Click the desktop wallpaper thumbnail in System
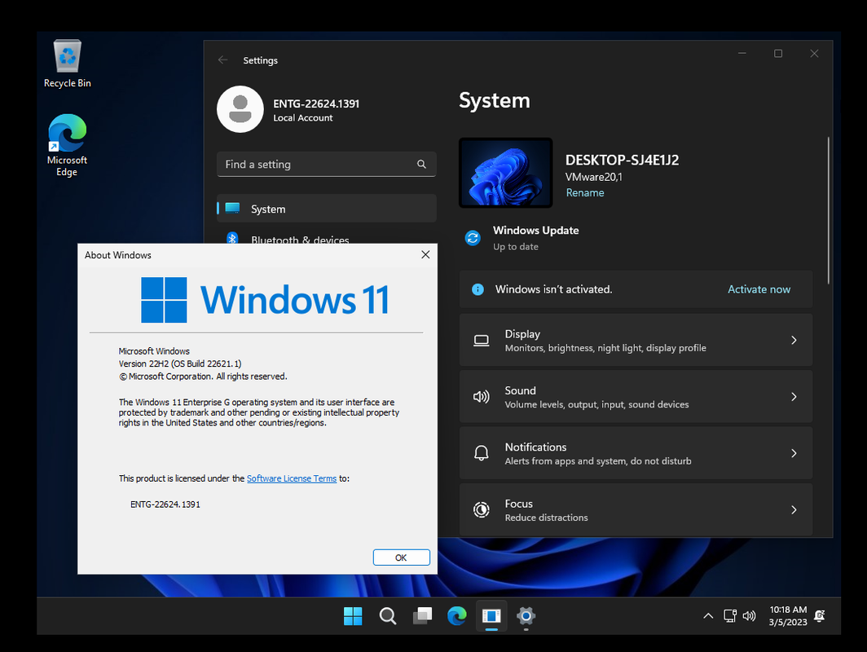The image size is (867, 652). pos(506,173)
